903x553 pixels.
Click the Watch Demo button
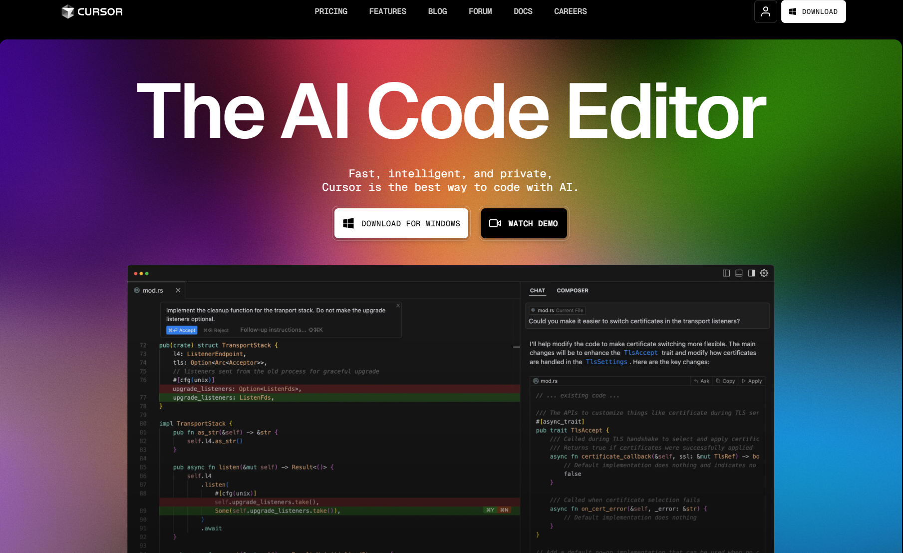click(x=524, y=224)
